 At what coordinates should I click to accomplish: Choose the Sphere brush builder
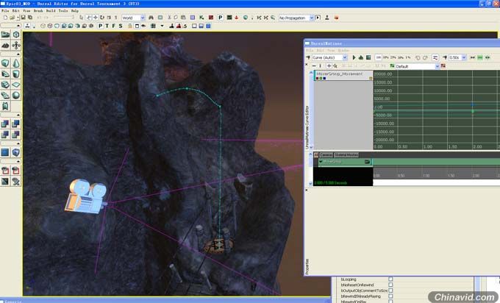[x=16, y=95]
